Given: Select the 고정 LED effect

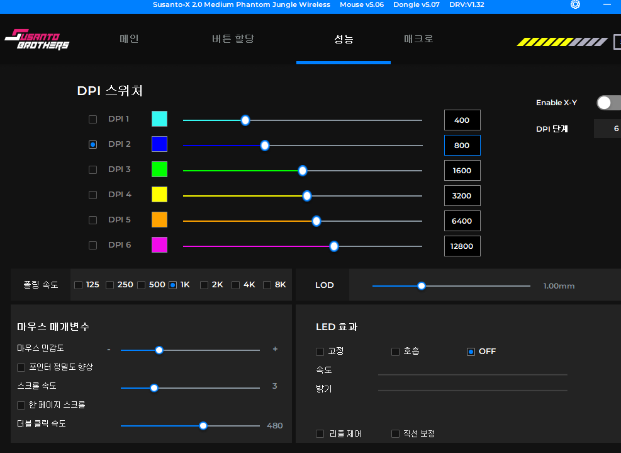Looking at the screenshot, I should (320, 352).
